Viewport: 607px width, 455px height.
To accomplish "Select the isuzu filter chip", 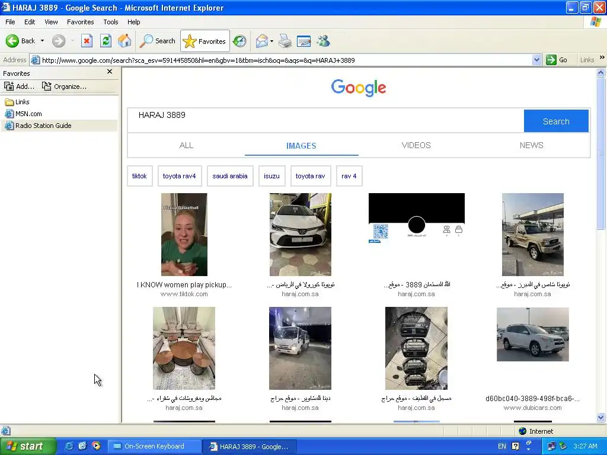I will (271, 176).
